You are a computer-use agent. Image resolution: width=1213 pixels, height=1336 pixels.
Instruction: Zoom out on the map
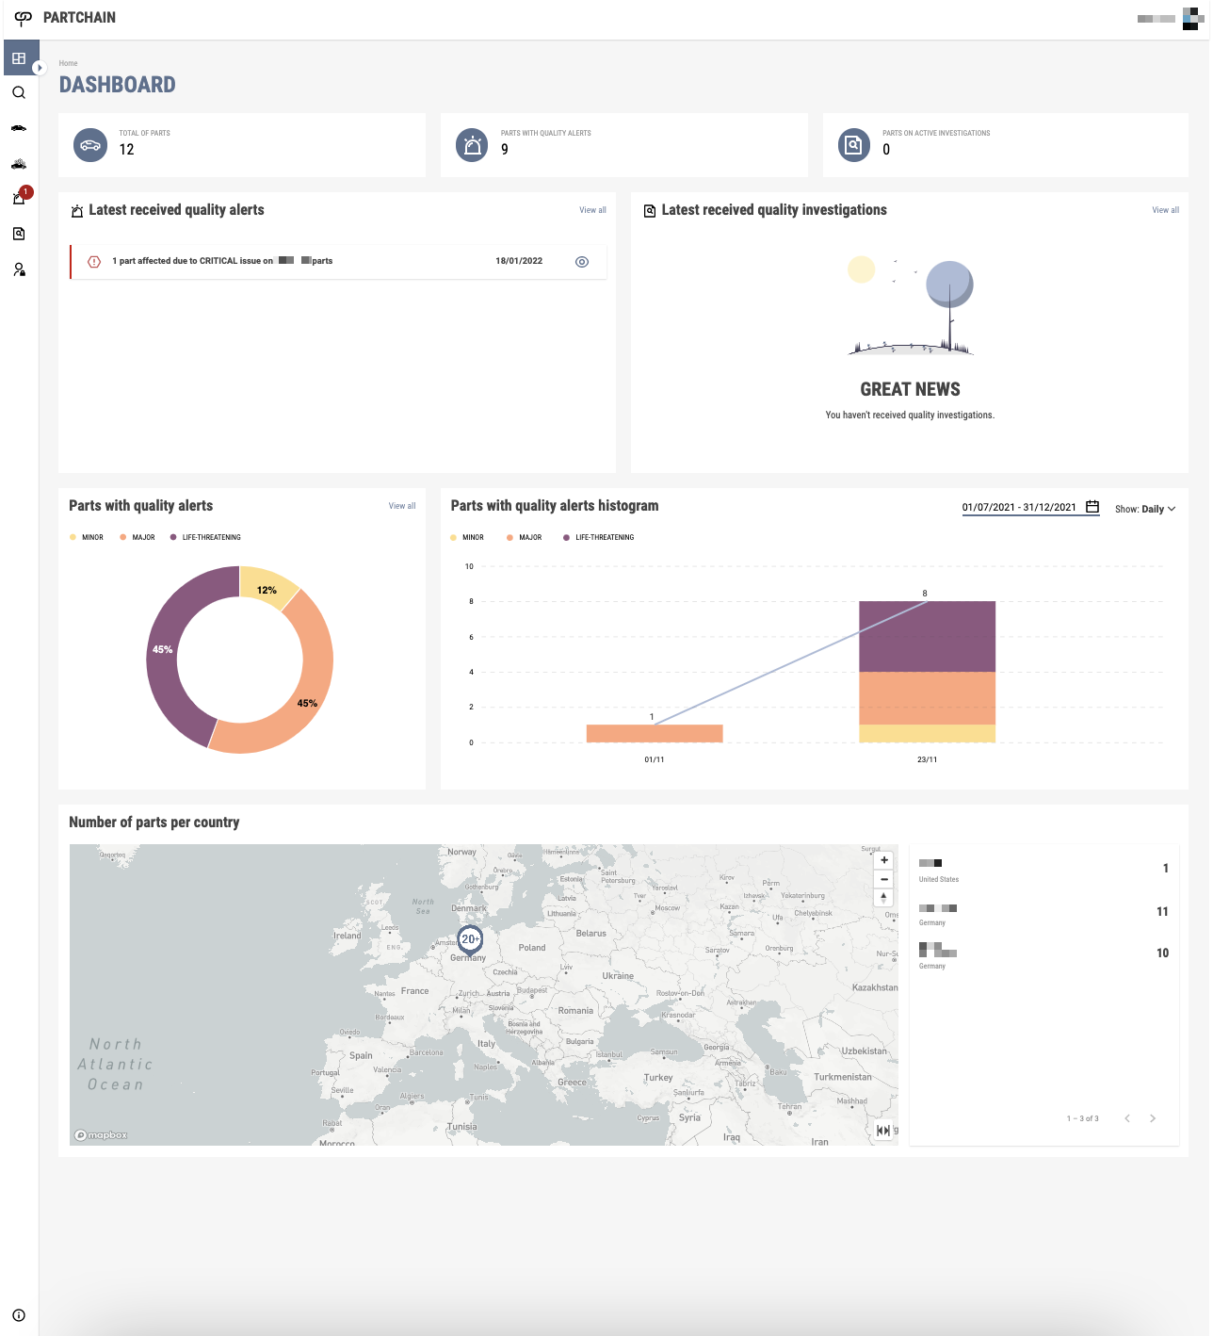[884, 879]
